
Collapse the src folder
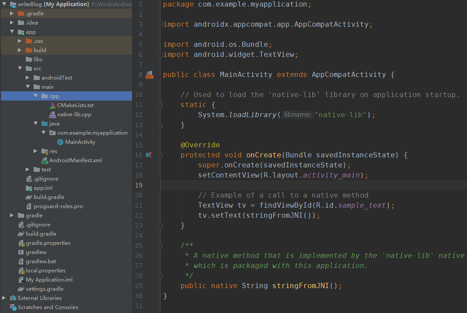(20, 69)
